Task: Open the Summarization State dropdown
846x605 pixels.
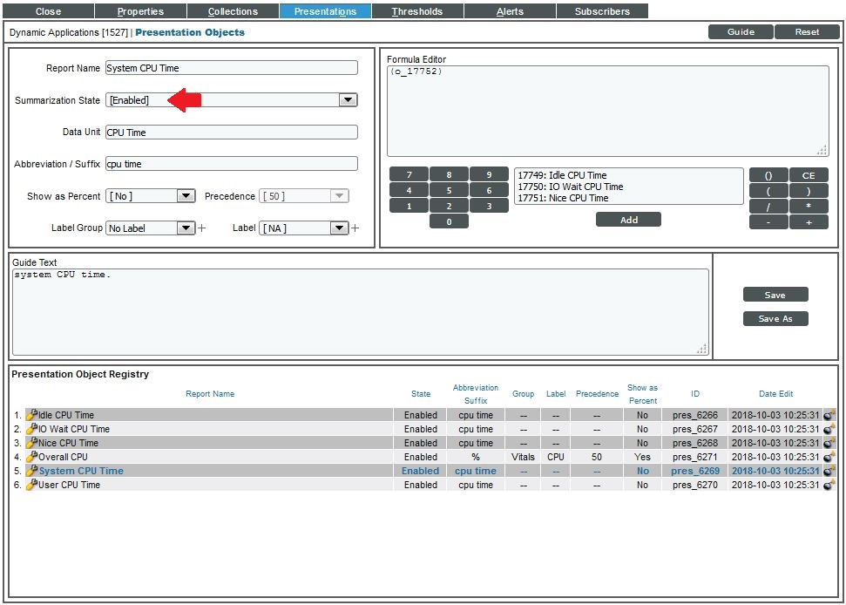Action: click(348, 99)
